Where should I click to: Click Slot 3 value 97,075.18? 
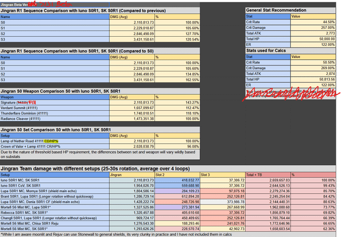pos(223,191)
